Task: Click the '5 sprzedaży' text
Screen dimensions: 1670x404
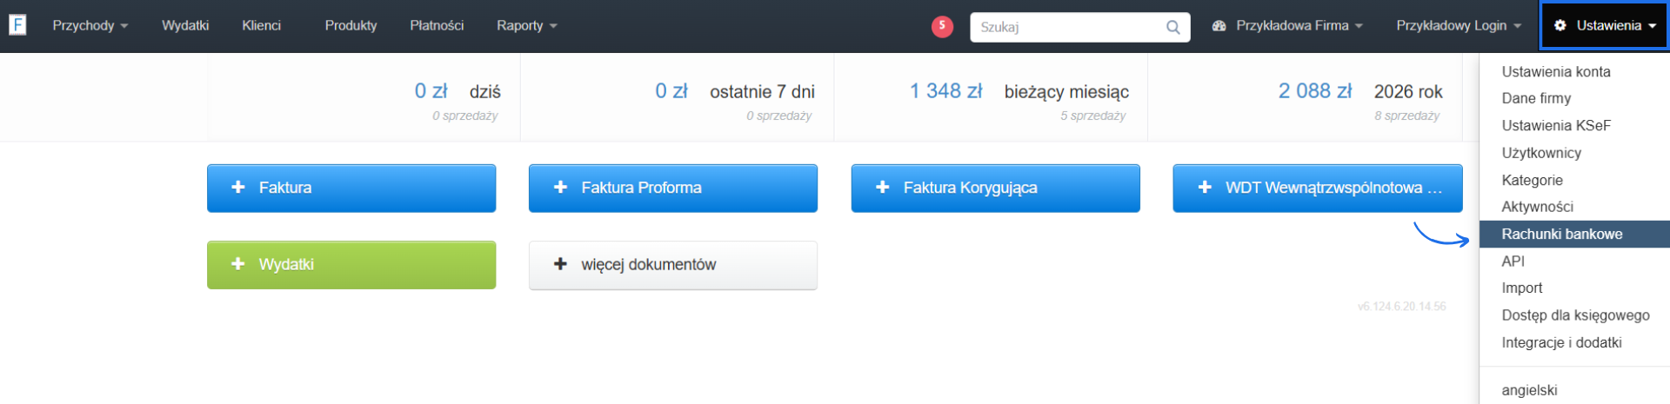Action: 1092,116
